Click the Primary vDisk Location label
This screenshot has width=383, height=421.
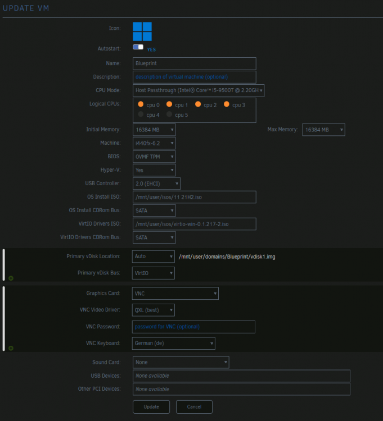pyautogui.click(x=93, y=257)
